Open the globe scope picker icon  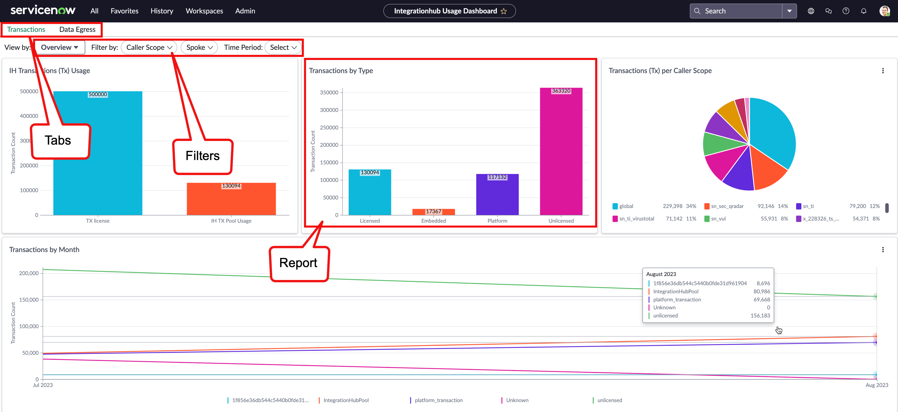[x=811, y=11]
